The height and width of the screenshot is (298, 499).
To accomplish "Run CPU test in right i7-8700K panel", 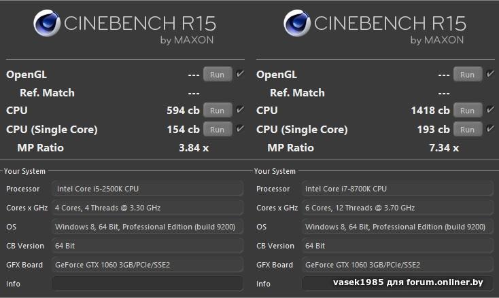I will [468, 110].
